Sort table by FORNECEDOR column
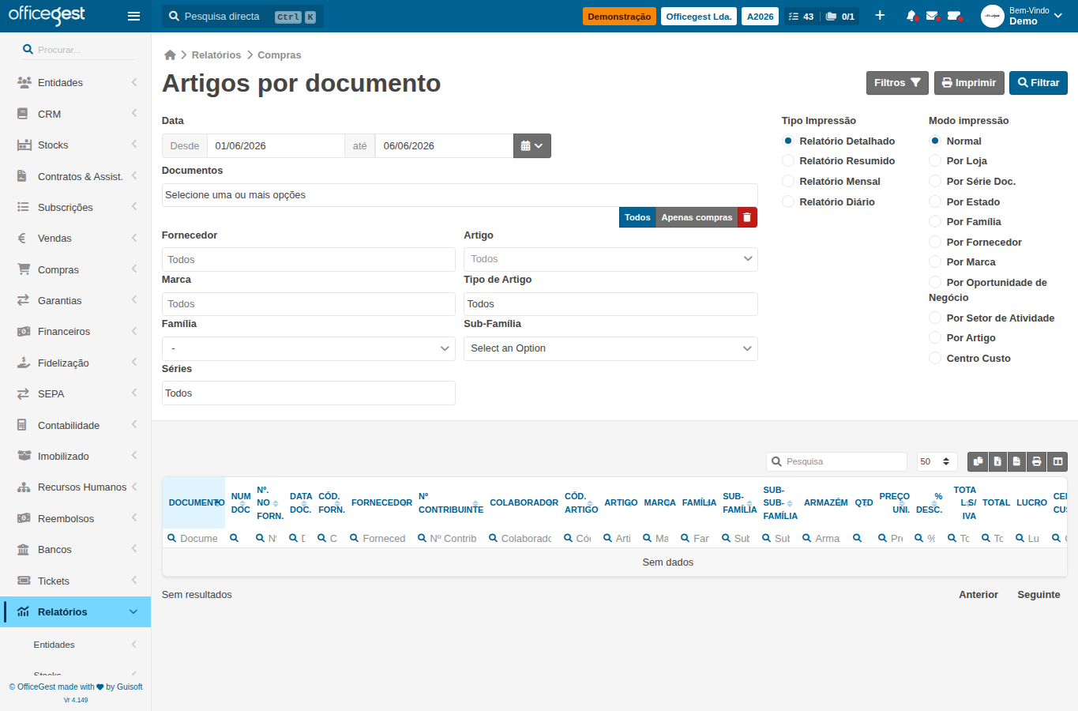 (381, 502)
